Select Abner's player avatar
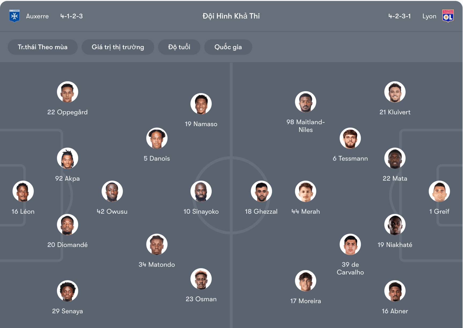The height and width of the screenshot is (328, 463). coord(395,291)
